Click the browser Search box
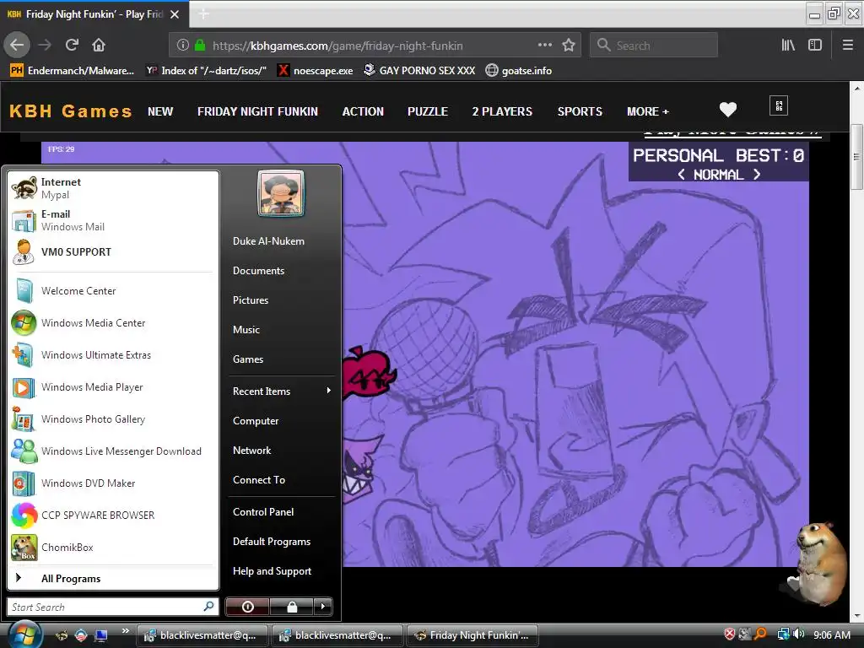This screenshot has height=648, width=864. coord(654,46)
